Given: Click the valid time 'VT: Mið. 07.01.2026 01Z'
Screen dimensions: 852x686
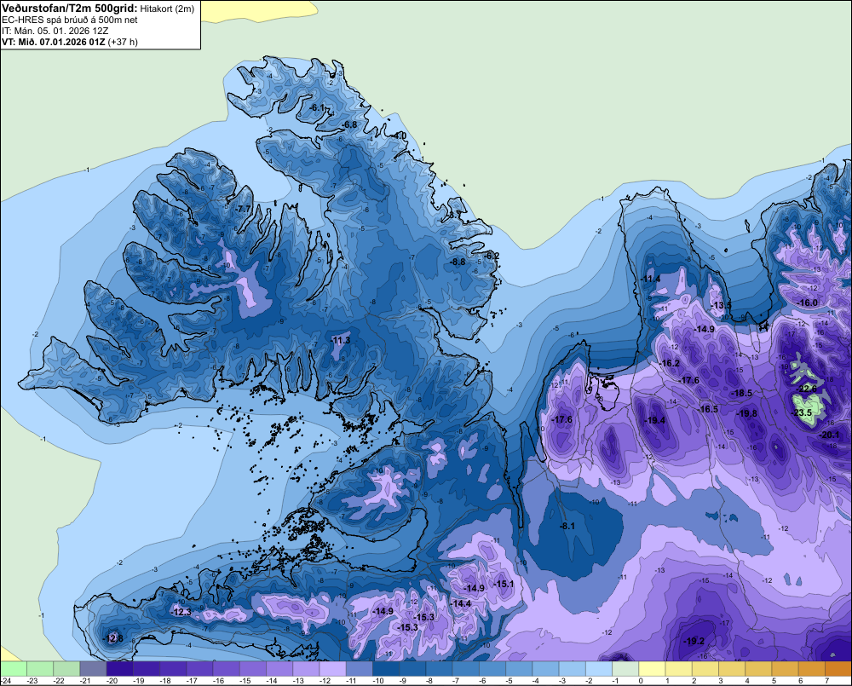Looking at the screenshot, I should click(53, 42).
